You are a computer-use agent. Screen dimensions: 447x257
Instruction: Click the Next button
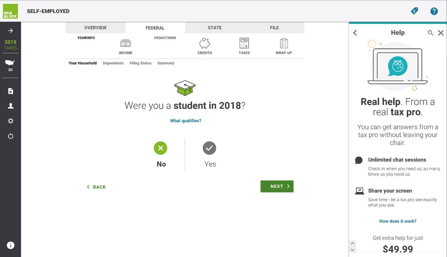[277, 186]
